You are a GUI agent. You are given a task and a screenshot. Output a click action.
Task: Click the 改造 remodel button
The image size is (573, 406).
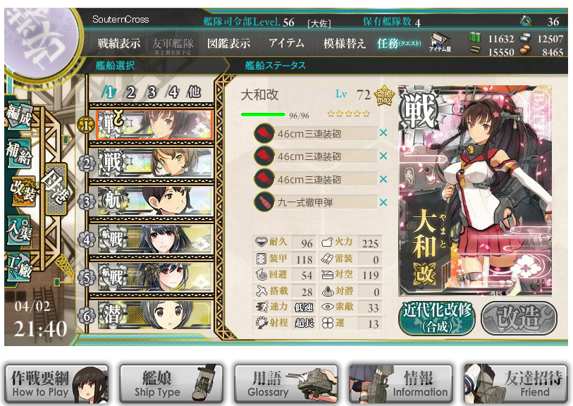point(519,318)
